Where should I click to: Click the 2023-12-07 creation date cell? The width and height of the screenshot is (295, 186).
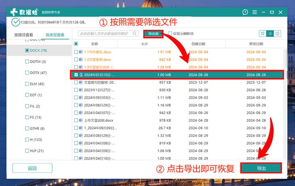(198, 82)
